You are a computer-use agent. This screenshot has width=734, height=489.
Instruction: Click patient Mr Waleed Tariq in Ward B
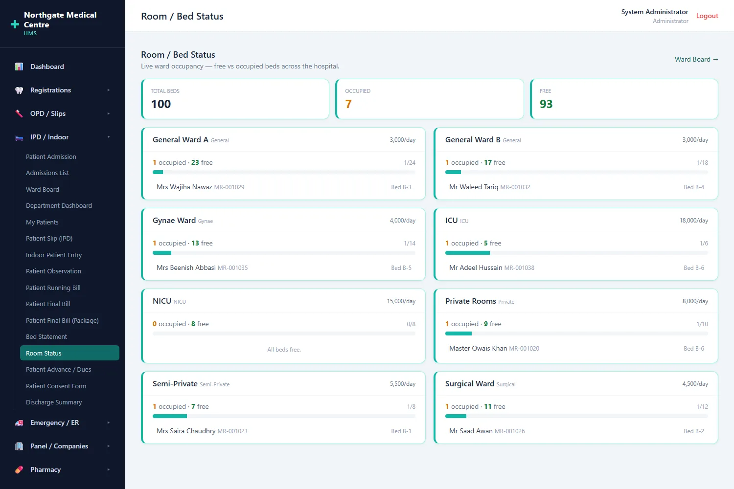click(x=490, y=187)
